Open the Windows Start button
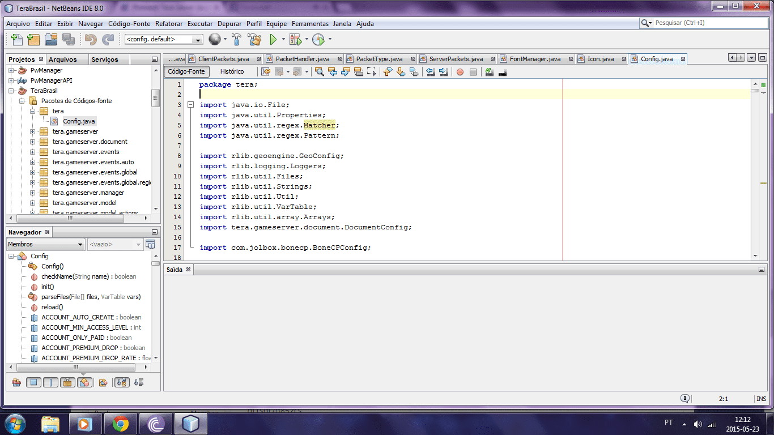 pos(15,424)
